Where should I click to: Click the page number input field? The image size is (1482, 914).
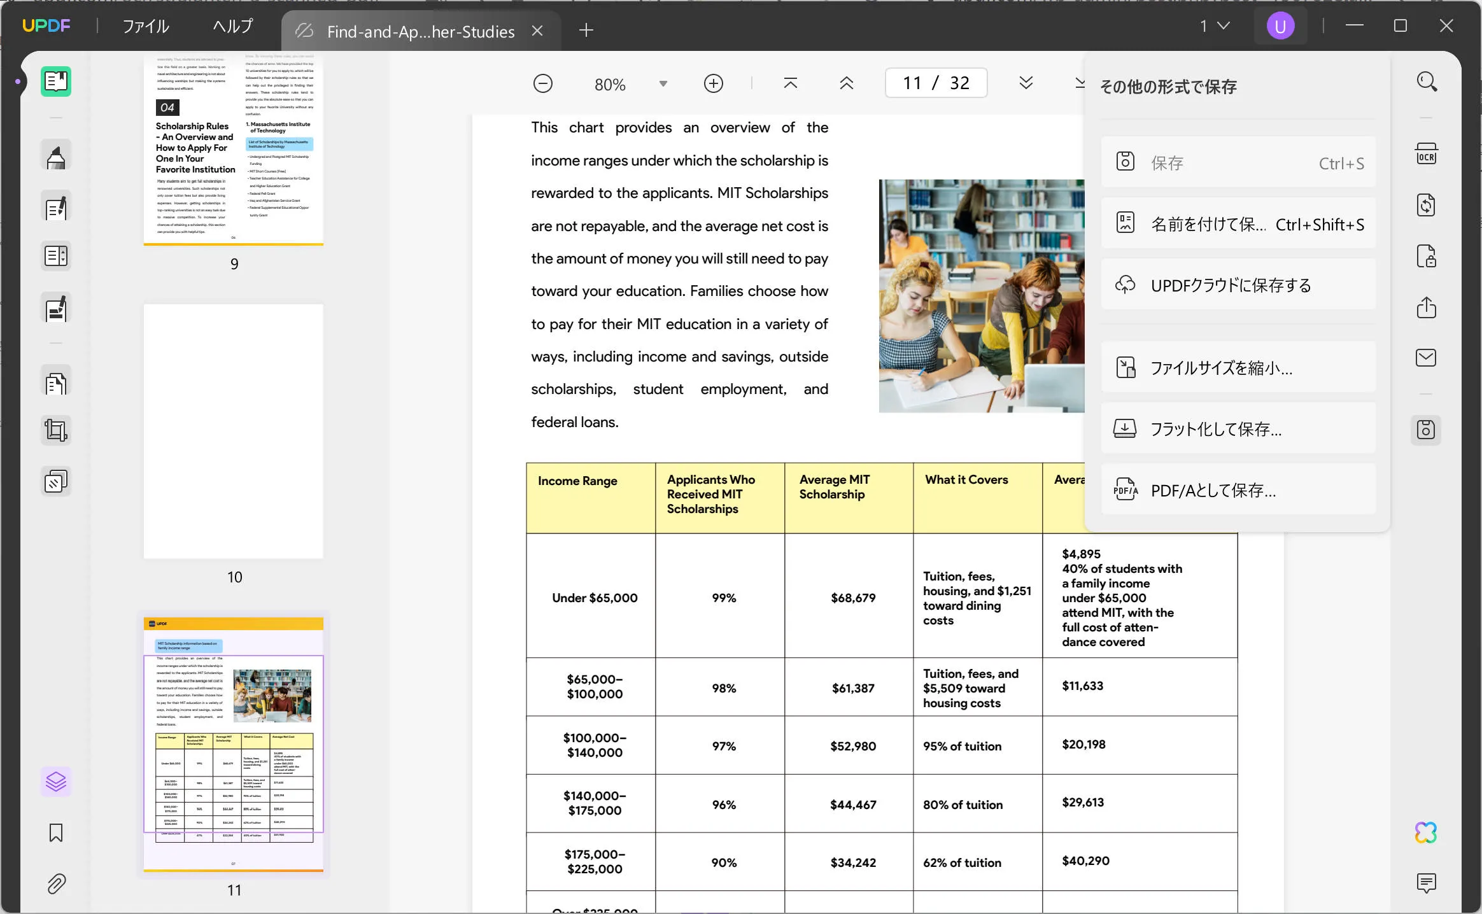coord(936,83)
